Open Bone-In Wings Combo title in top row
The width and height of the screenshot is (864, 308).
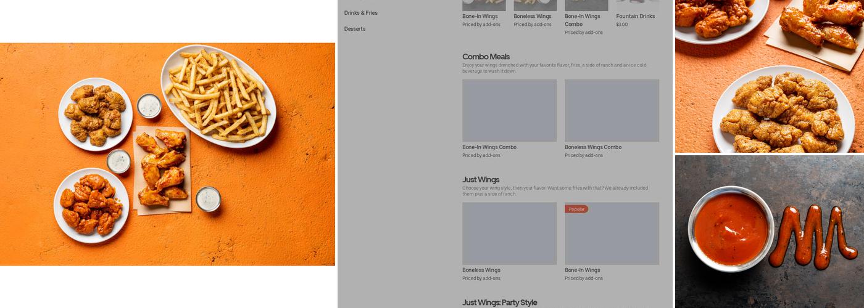pyautogui.click(x=583, y=20)
